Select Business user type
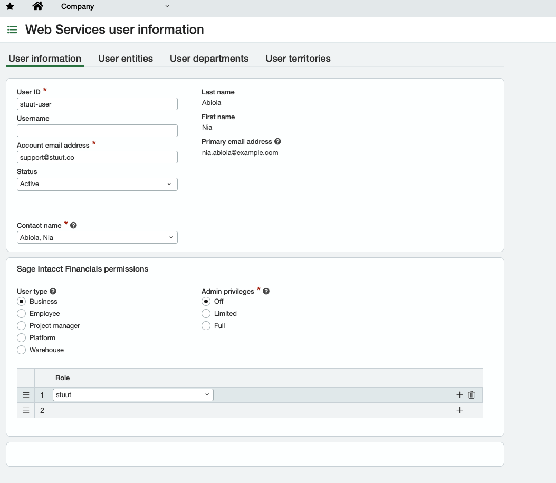The width and height of the screenshot is (556, 483). pyautogui.click(x=21, y=302)
